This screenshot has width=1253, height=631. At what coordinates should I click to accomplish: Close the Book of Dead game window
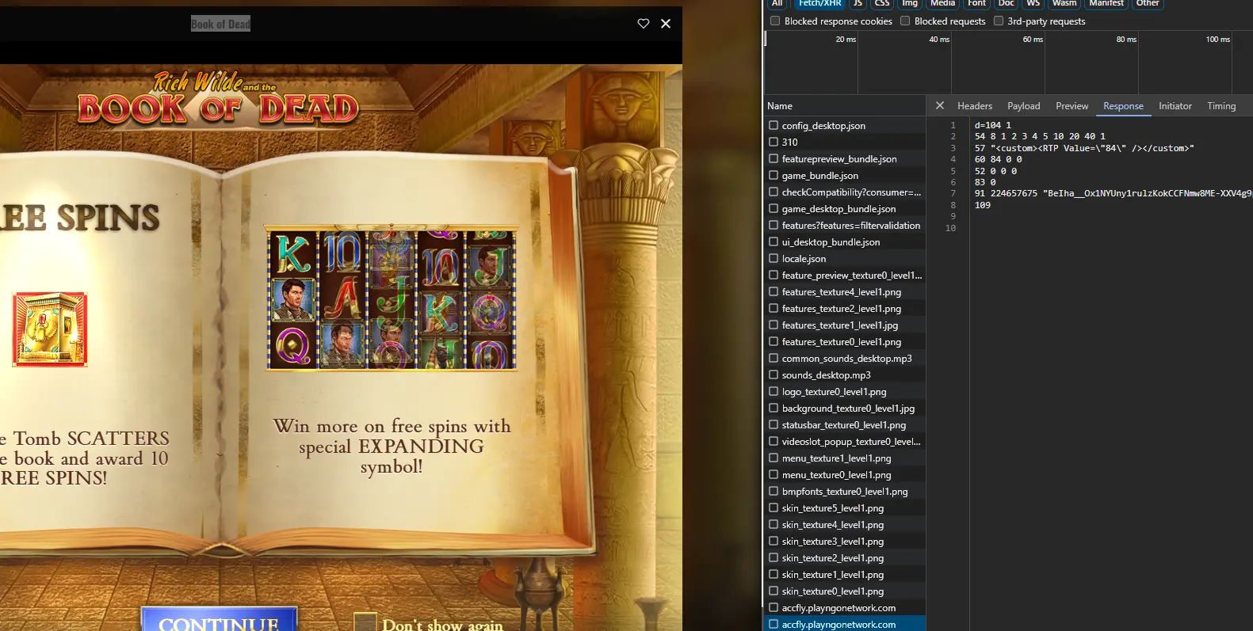pos(666,24)
